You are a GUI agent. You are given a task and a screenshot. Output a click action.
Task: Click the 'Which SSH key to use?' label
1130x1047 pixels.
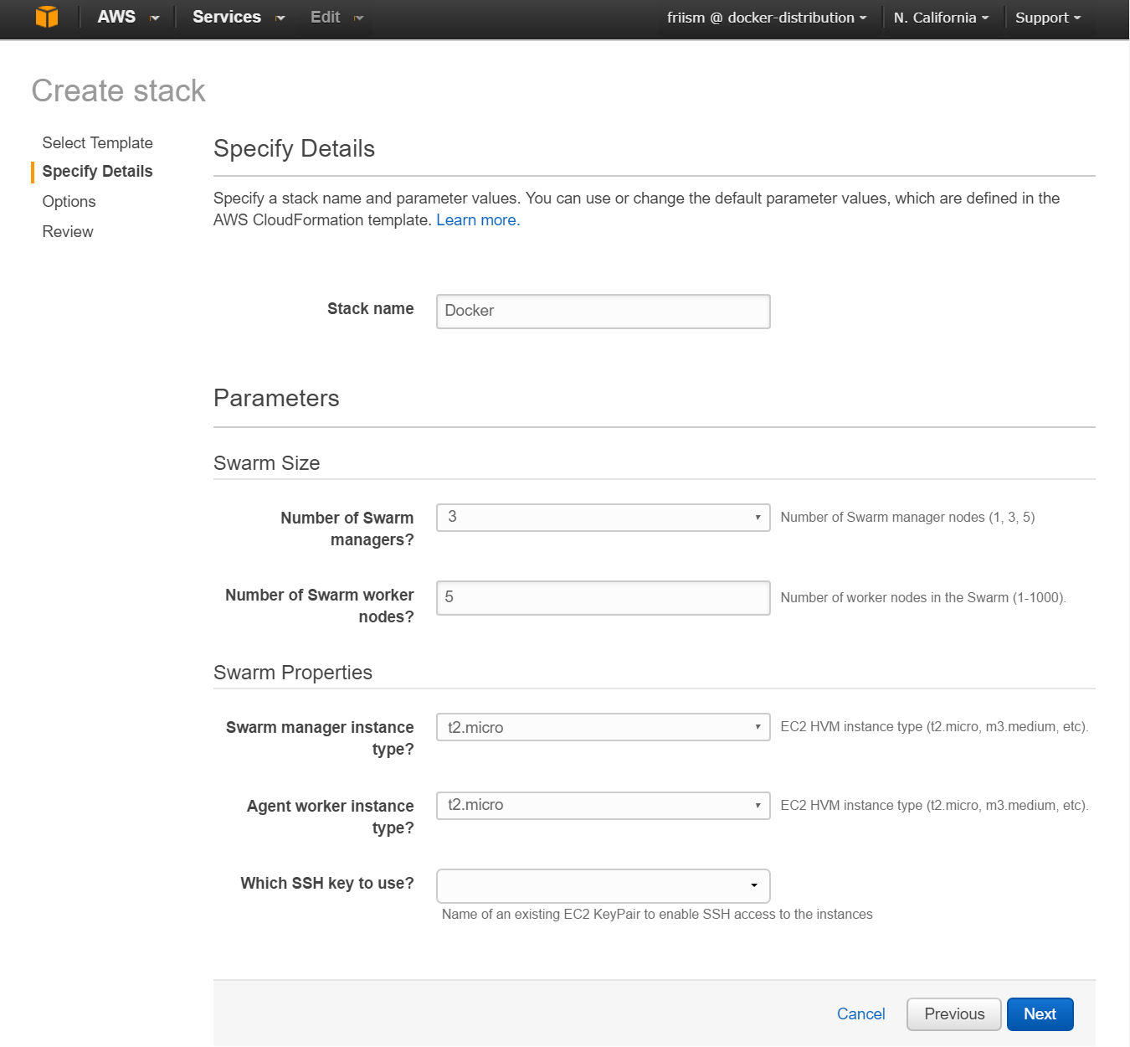coord(327,884)
